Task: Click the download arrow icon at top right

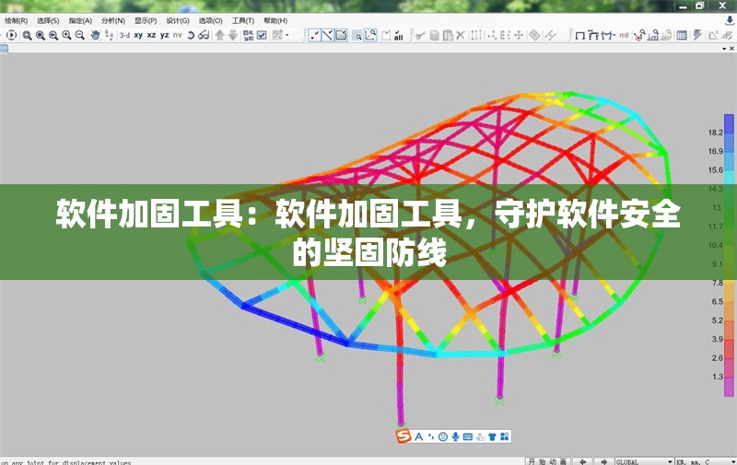Action: pyautogui.click(x=730, y=20)
